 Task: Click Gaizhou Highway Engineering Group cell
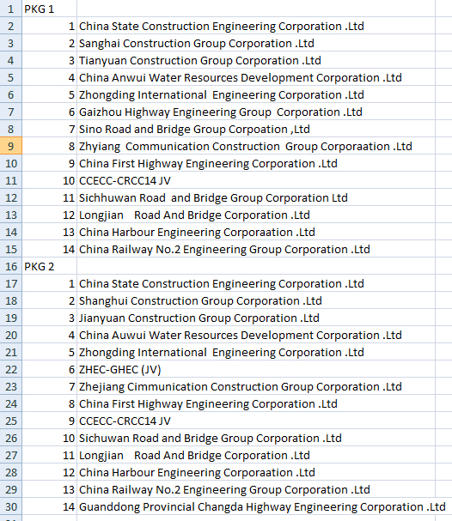point(256,112)
